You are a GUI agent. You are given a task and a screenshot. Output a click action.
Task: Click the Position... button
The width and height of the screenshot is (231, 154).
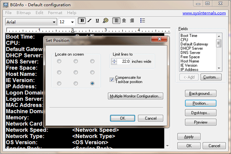pyautogui.click(x=201, y=103)
